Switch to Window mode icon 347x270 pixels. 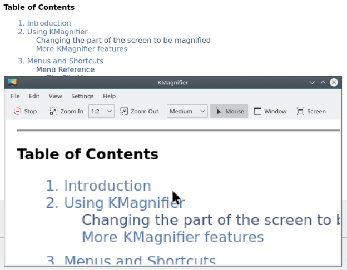[x=257, y=111]
